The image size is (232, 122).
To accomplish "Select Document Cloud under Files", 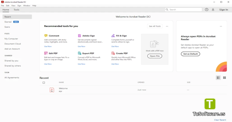I will click(x=12, y=44).
